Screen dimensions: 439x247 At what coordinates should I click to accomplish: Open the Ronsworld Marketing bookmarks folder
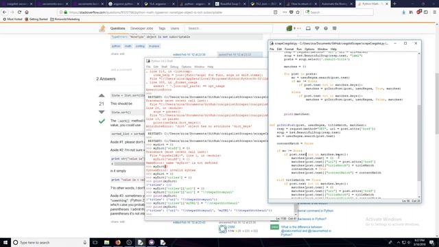tap(65, 19)
